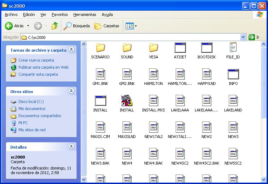Click the address field C:\sc2000

tap(130, 37)
